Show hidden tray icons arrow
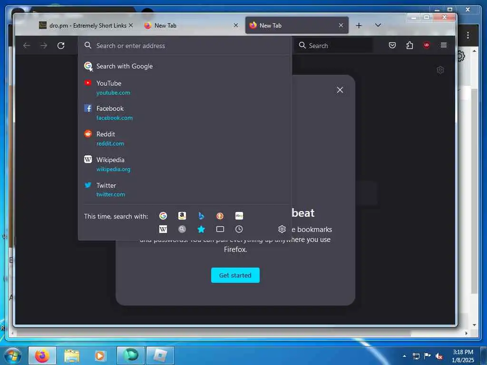The image size is (487, 365). (x=404, y=356)
